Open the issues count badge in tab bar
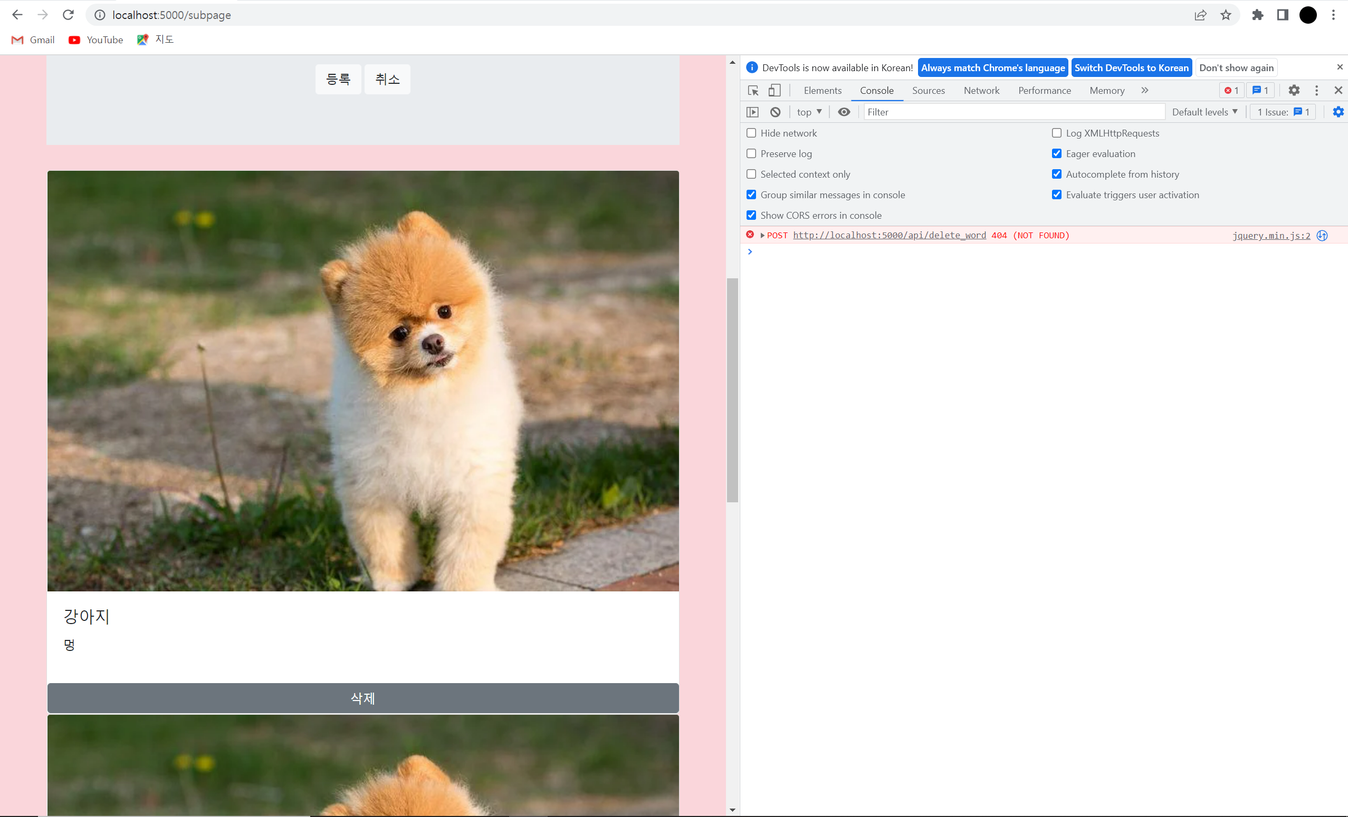Viewport: 1348px width, 817px height. [x=1260, y=90]
